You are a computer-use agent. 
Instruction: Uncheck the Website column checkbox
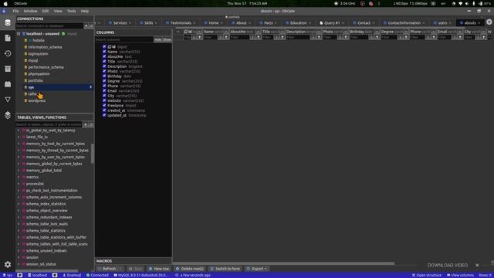pos(104,100)
